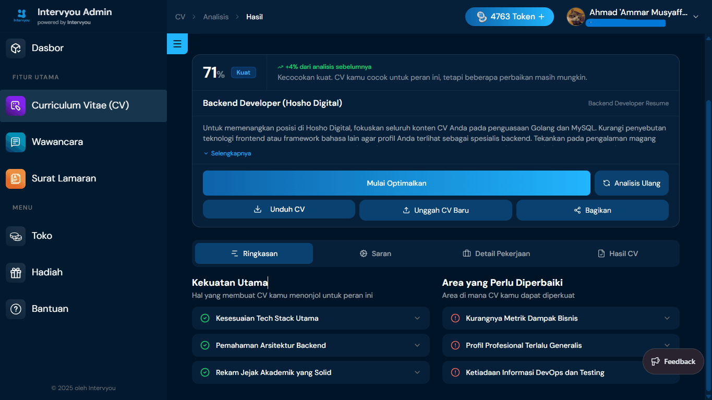Expand Rekam Jejak Akademik yang Solid chevron
Screen dimensions: 712x400
click(417, 372)
